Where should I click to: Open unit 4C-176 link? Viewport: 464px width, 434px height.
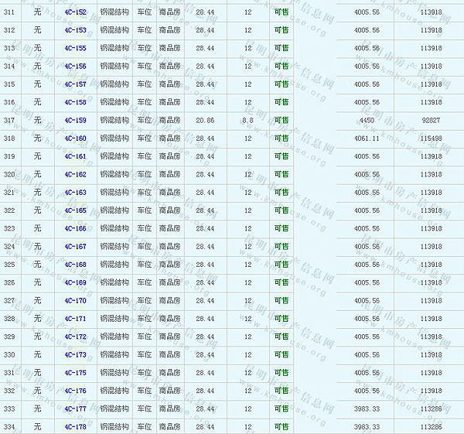coord(75,391)
